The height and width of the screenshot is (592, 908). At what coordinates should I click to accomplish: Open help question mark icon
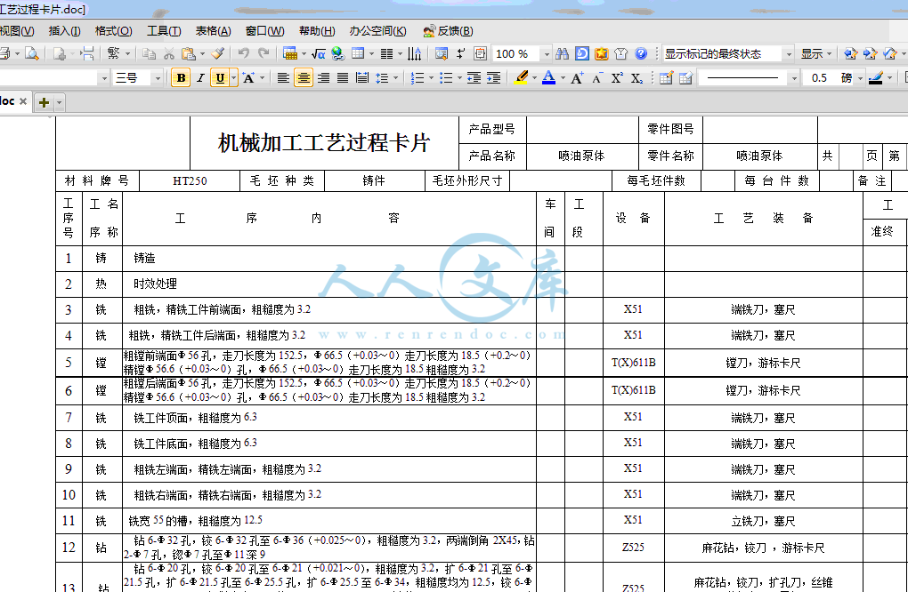[x=641, y=53]
